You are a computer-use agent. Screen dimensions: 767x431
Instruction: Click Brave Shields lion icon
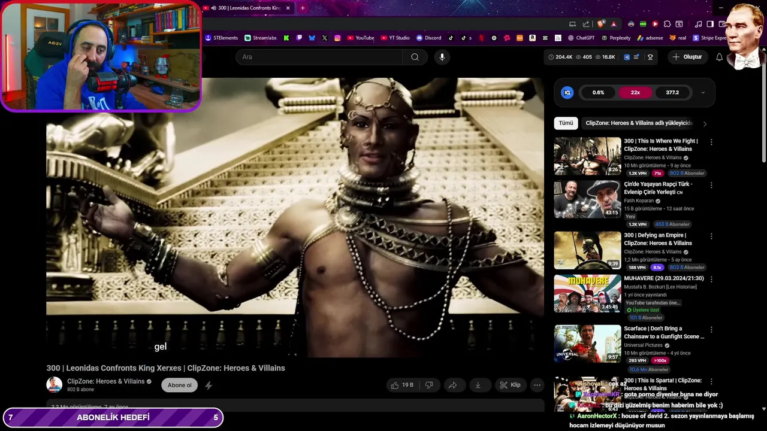point(600,24)
